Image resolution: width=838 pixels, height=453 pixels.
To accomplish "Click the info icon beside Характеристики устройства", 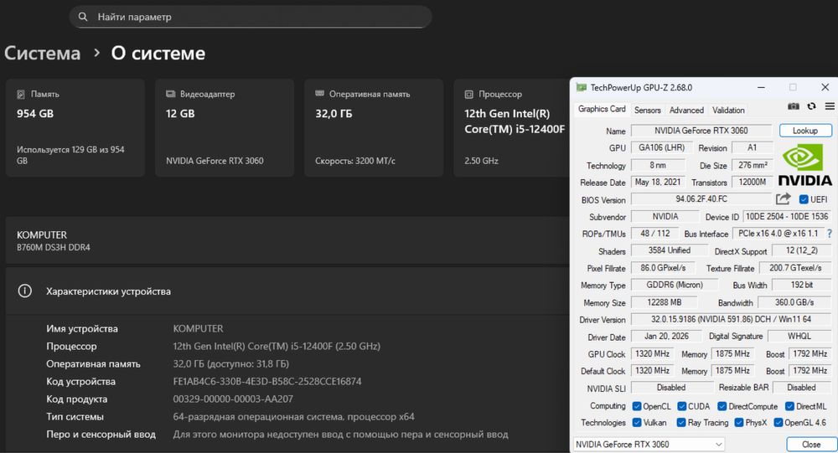I will pos(24,291).
